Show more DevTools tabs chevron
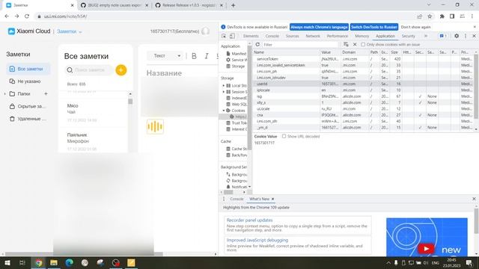 coord(426,36)
